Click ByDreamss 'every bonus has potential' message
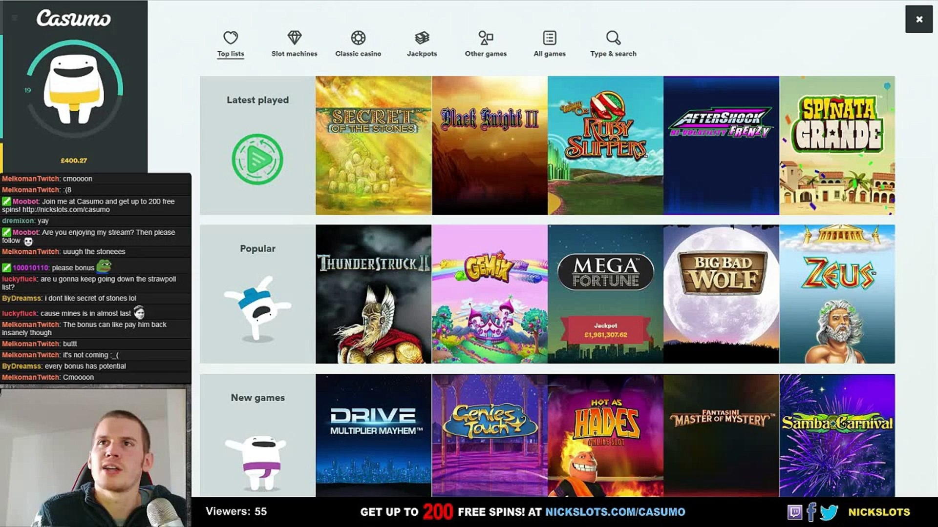 pyautogui.click(x=64, y=366)
